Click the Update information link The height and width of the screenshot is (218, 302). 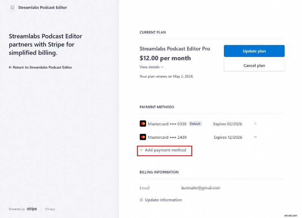tap(163, 200)
